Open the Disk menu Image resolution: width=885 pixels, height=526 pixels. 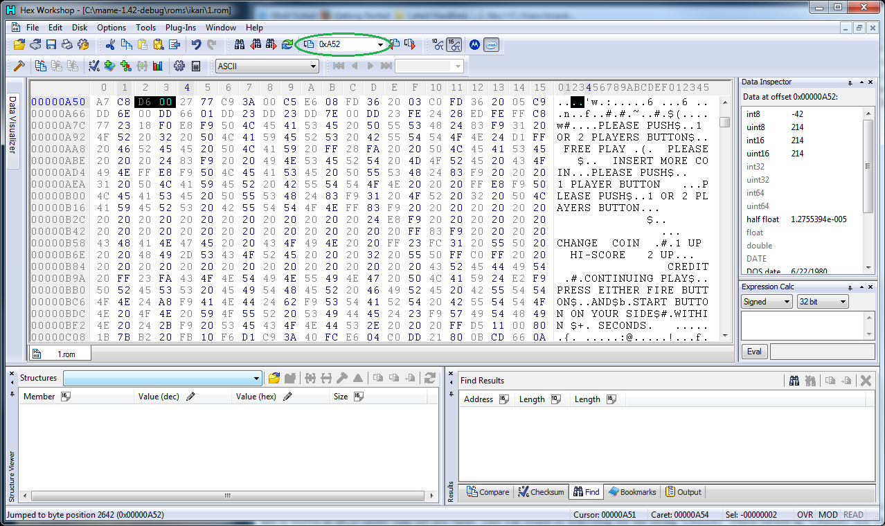[80, 28]
